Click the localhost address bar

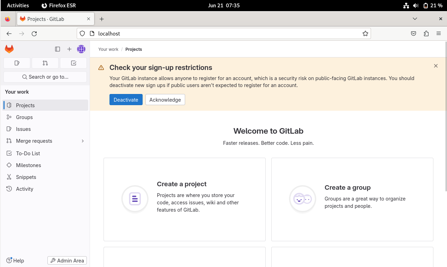point(224,33)
